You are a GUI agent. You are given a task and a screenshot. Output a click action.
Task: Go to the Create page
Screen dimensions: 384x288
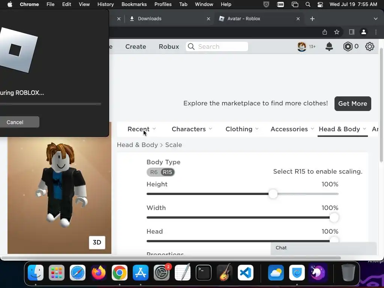pos(136,46)
